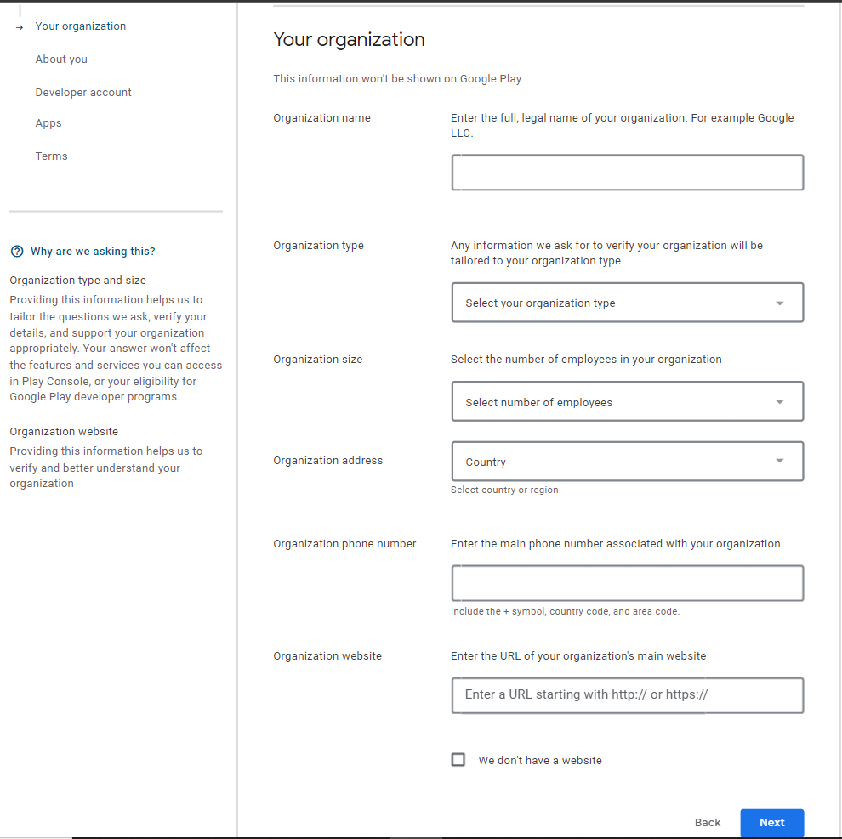The width and height of the screenshot is (842, 839).
Task: Open the Developer account step
Action: tap(83, 93)
